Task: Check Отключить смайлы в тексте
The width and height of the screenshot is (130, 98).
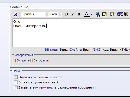Action: [x=16, y=77]
